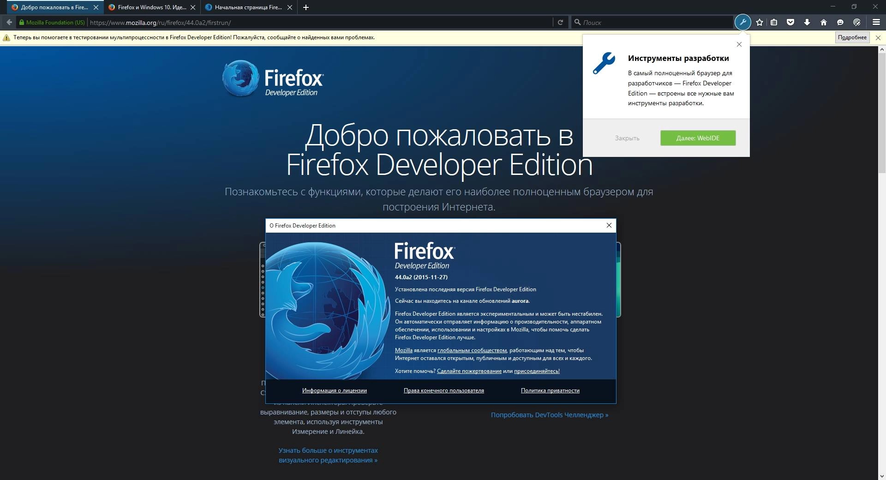Viewport: 886px width, 480px height.
Task: Bookmark this page with star icon
Action: (x=760, y=22)
